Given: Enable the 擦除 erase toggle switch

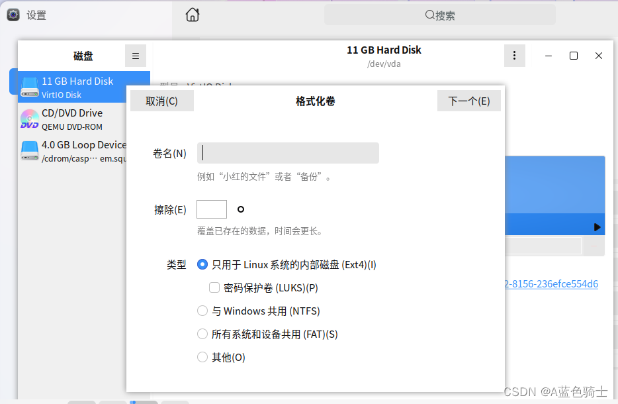Looking at the screenshot, I should point(211,209).
